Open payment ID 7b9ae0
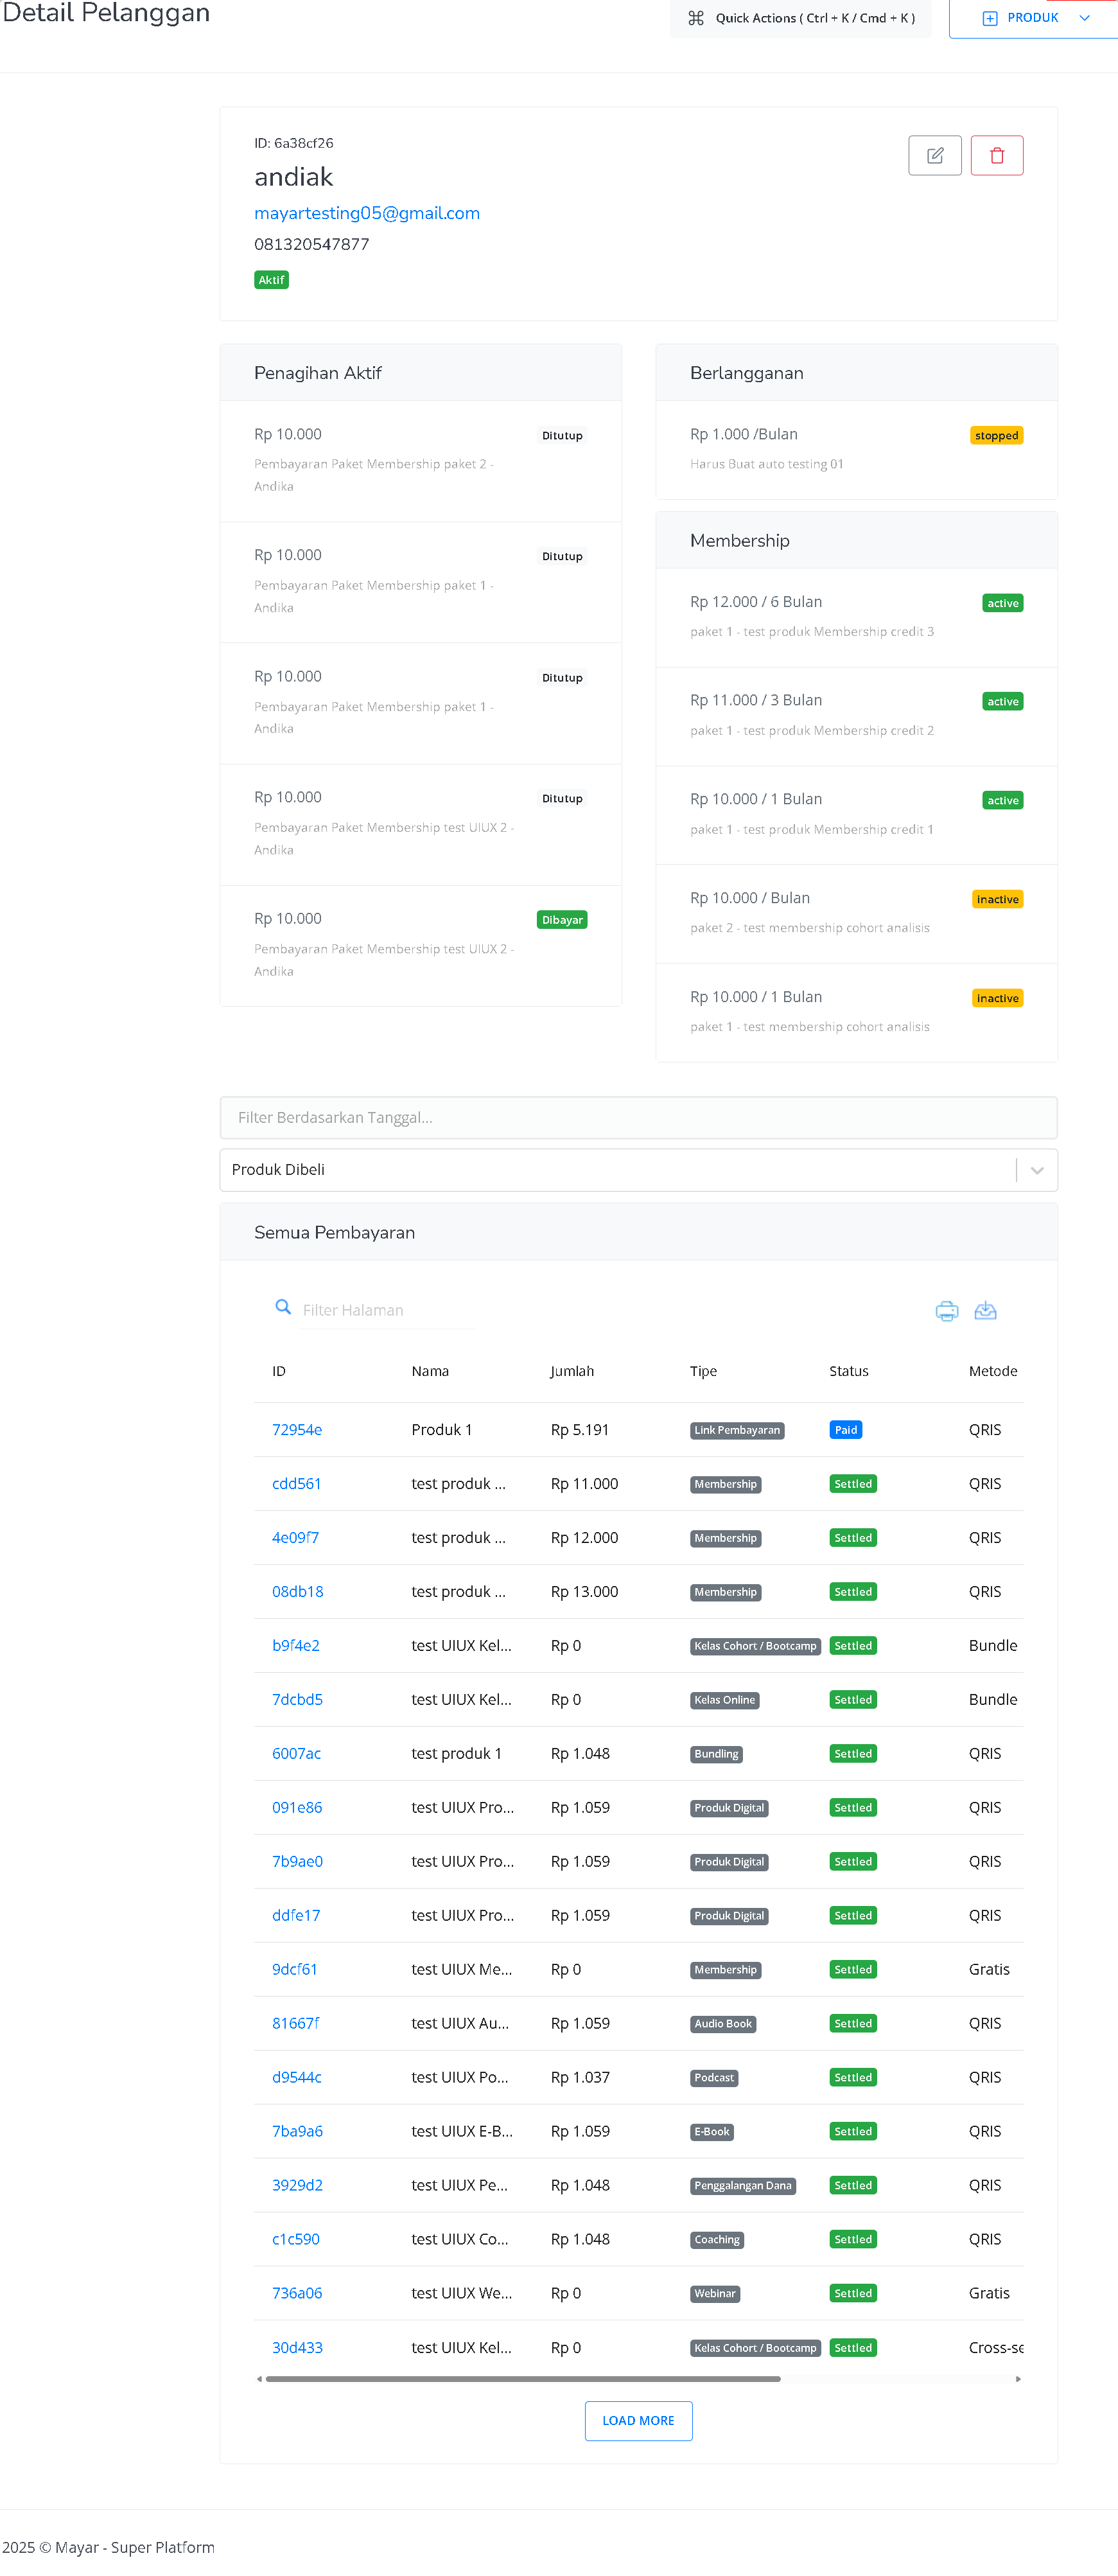This screenshot has width=1118, height=2576. [297, 1862]
